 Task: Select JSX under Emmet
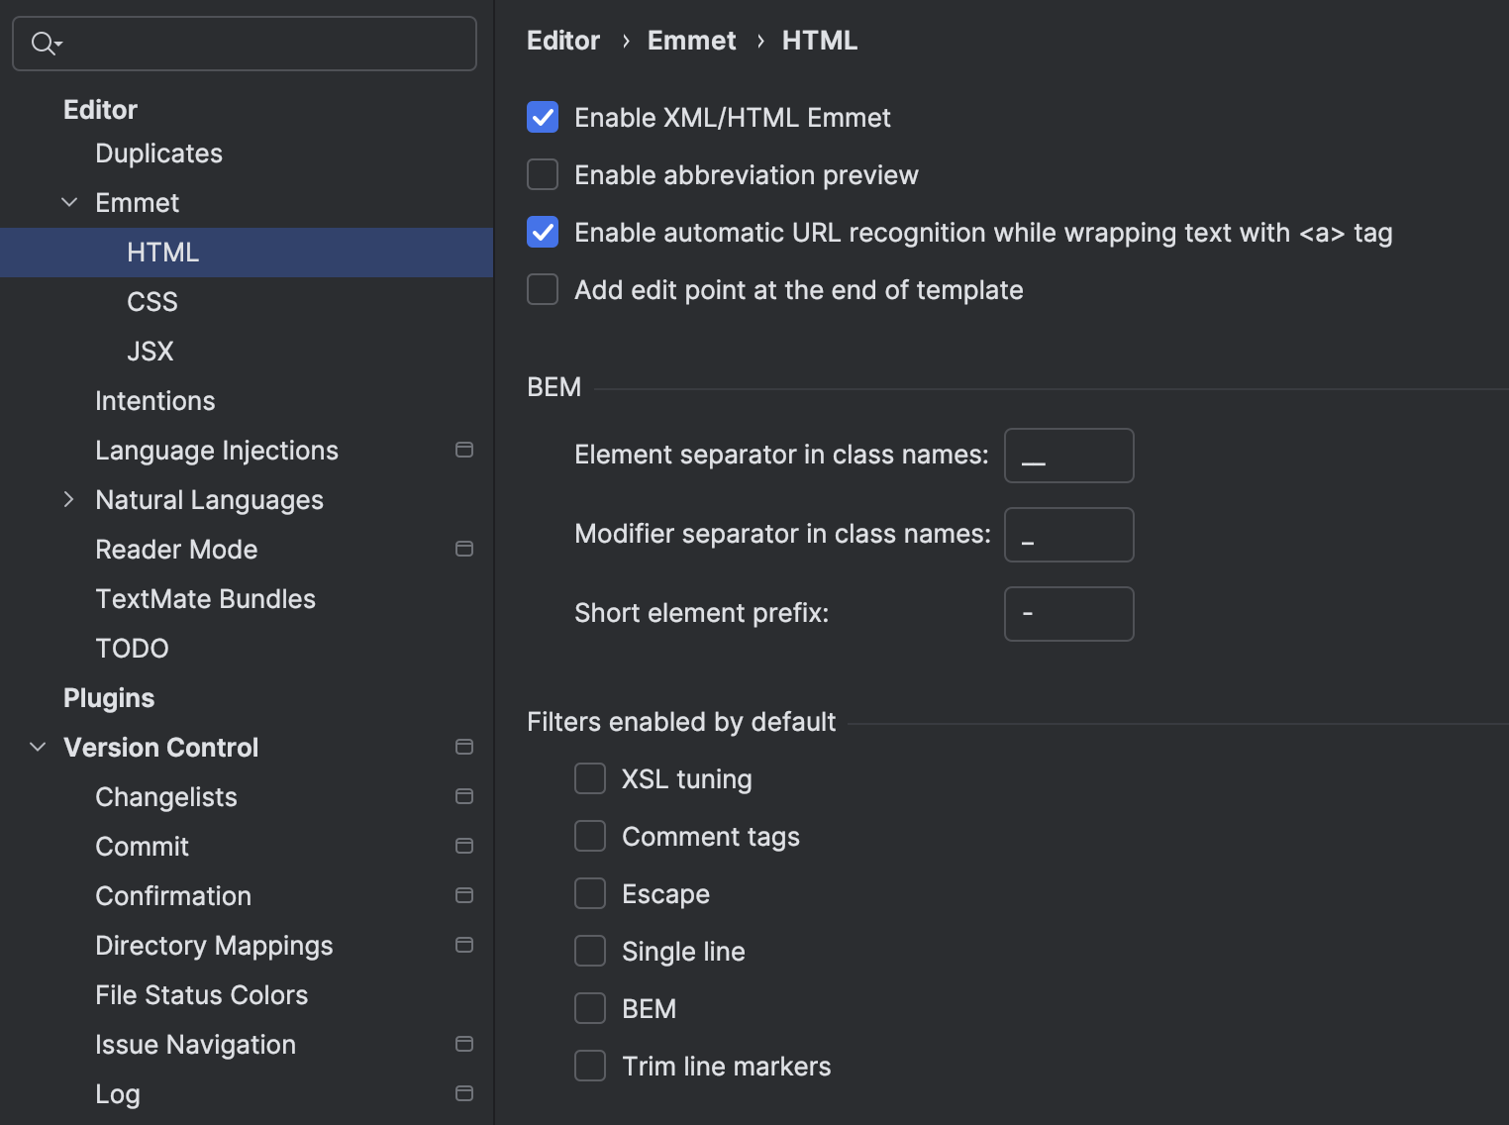pos(151,351)
